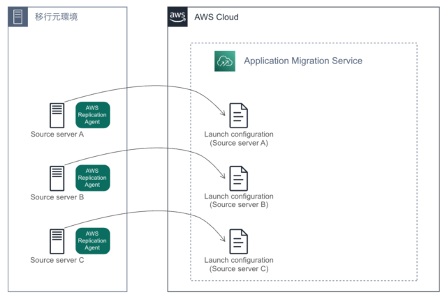Select Source server C icon
The height and width of the screenshot is (299, 447).
[57, 241]
